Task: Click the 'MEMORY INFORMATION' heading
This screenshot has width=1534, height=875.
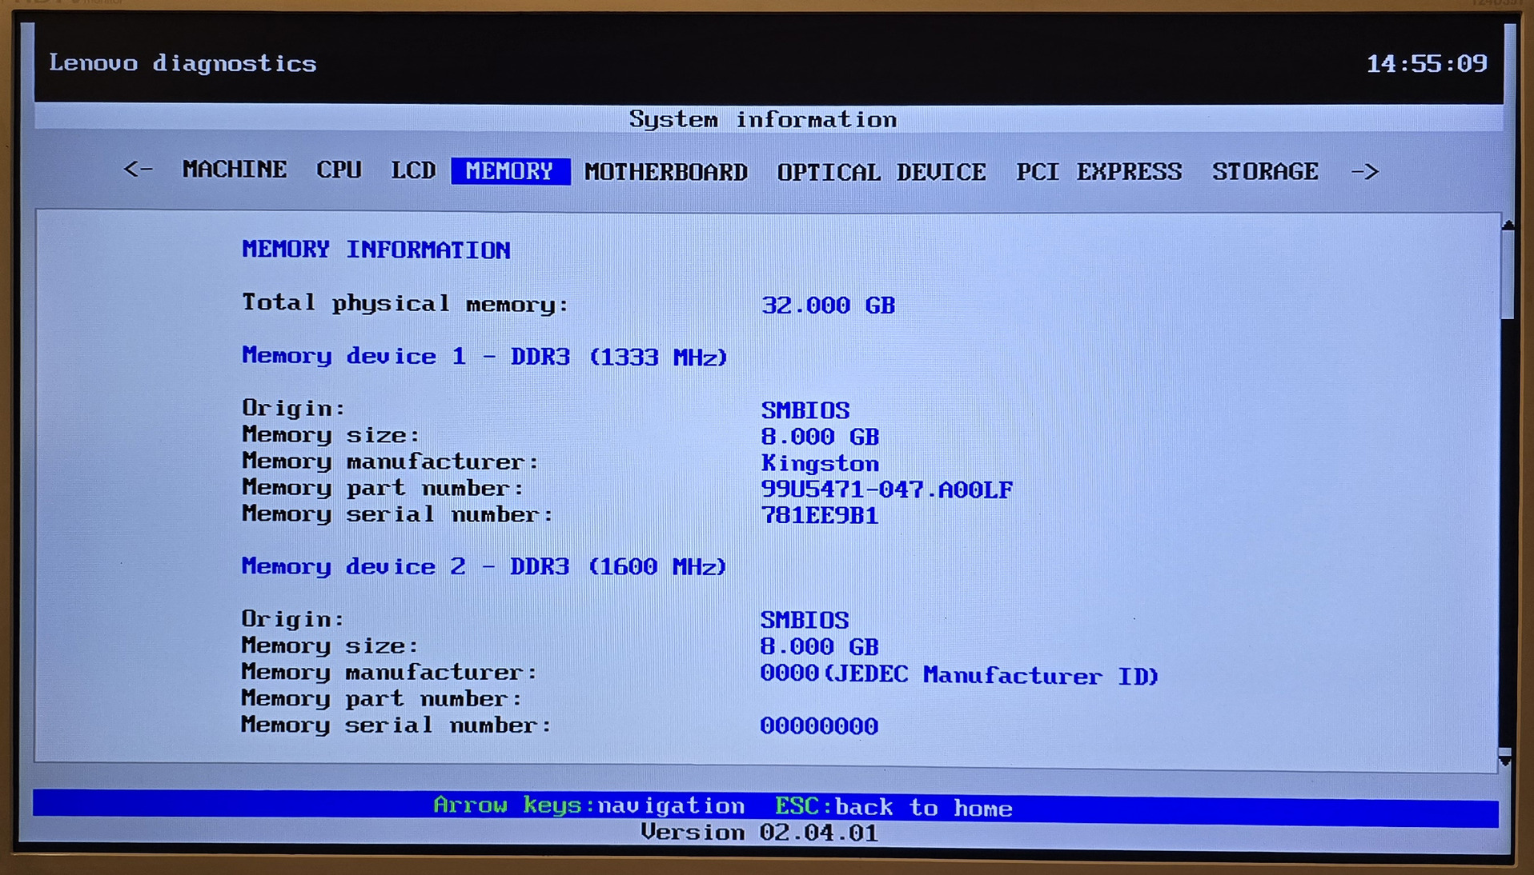Action: coord(376,250)
